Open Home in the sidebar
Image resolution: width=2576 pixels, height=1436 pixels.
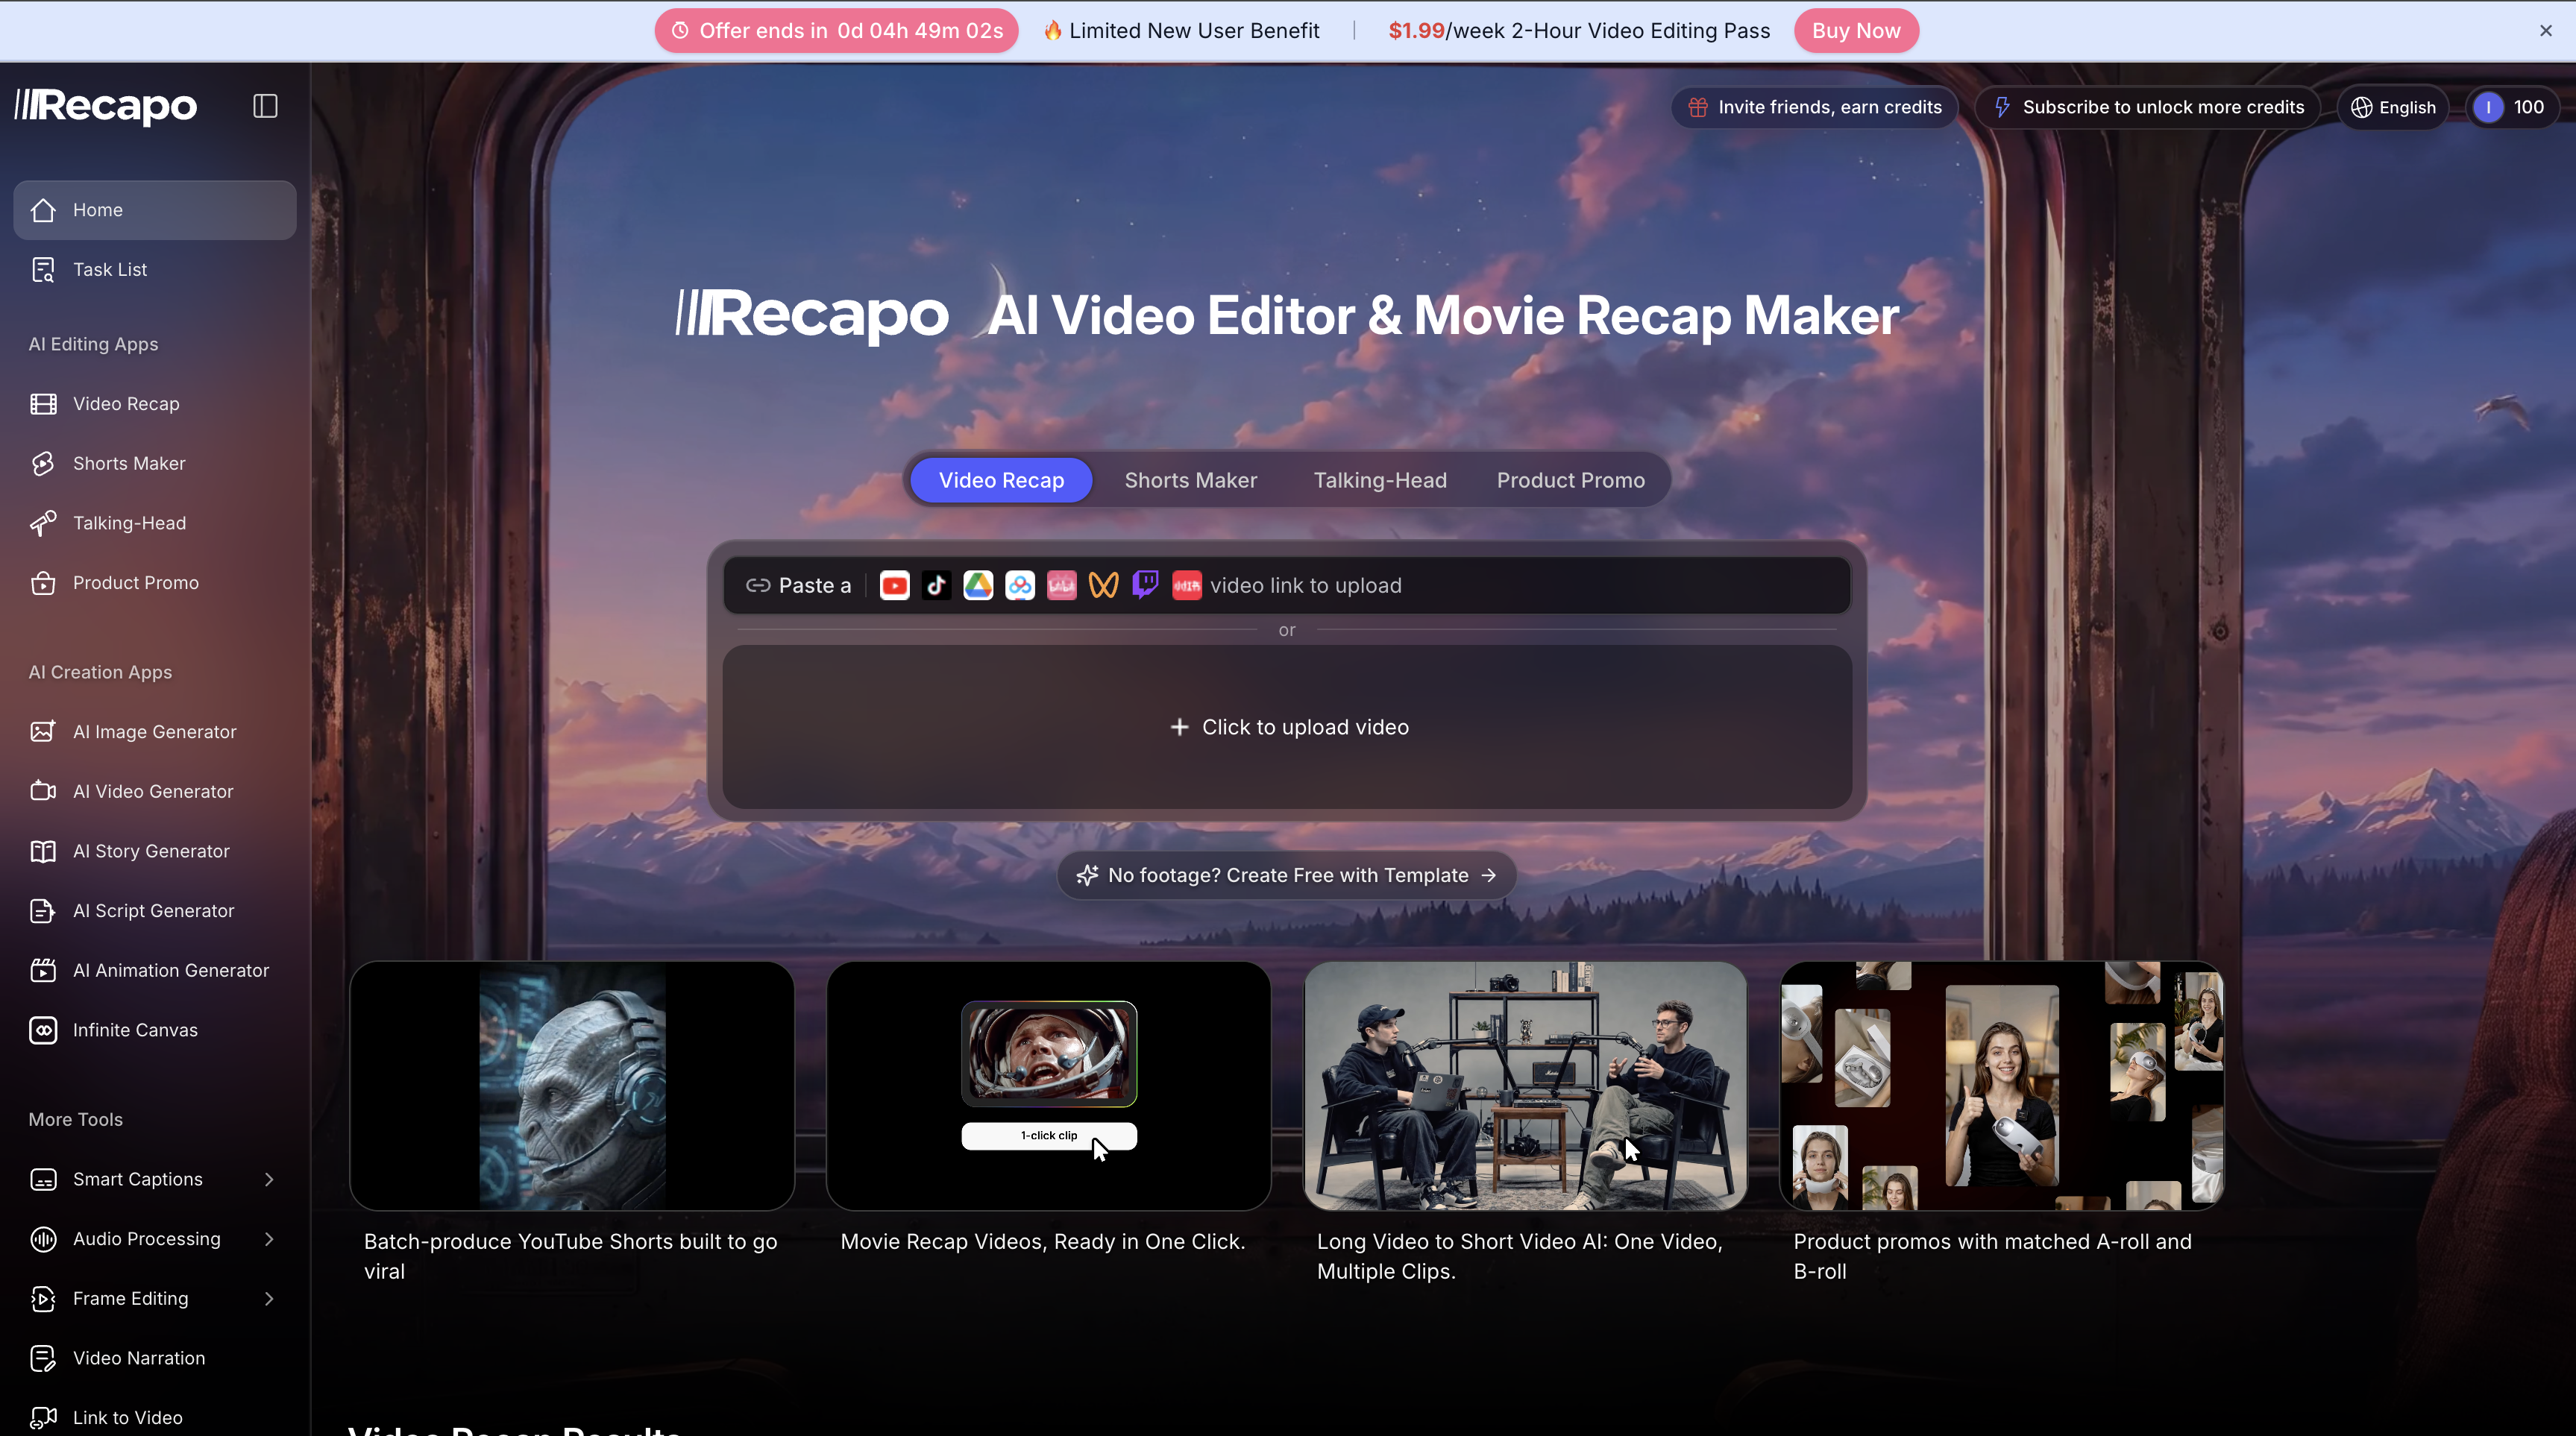click(155, 210)
